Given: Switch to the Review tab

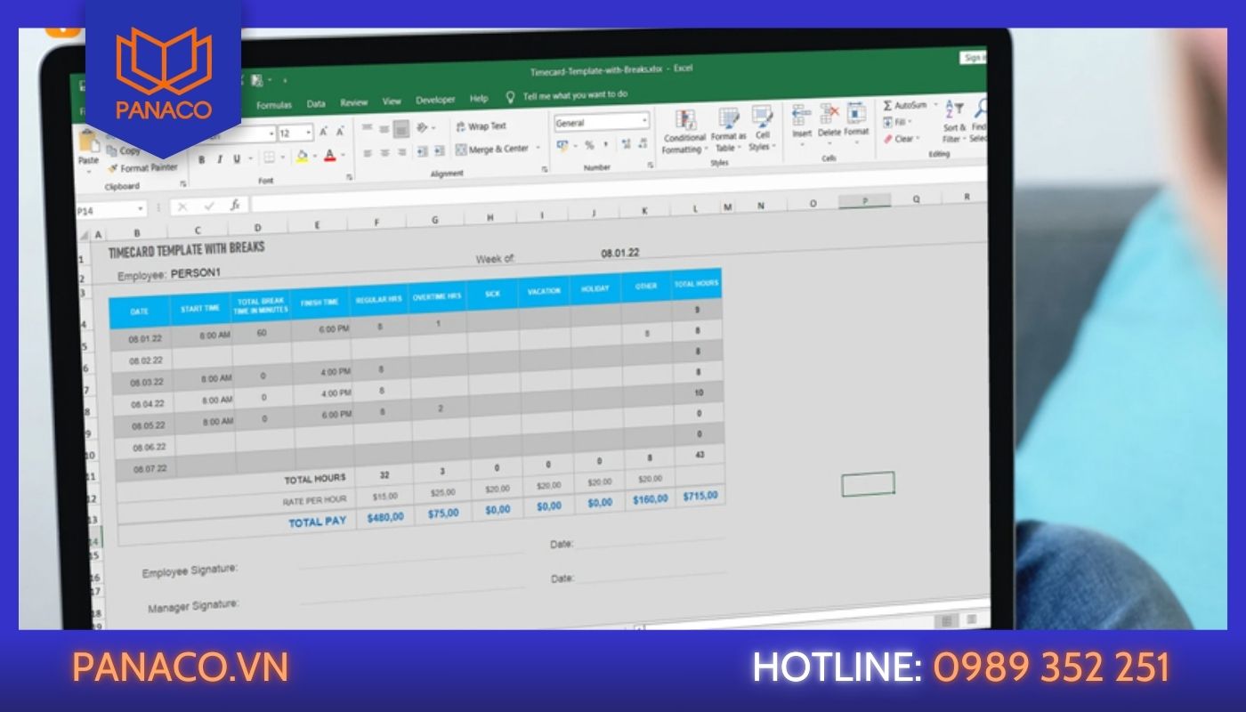Looking at the screenshot, I should click(x=353, y=102).
